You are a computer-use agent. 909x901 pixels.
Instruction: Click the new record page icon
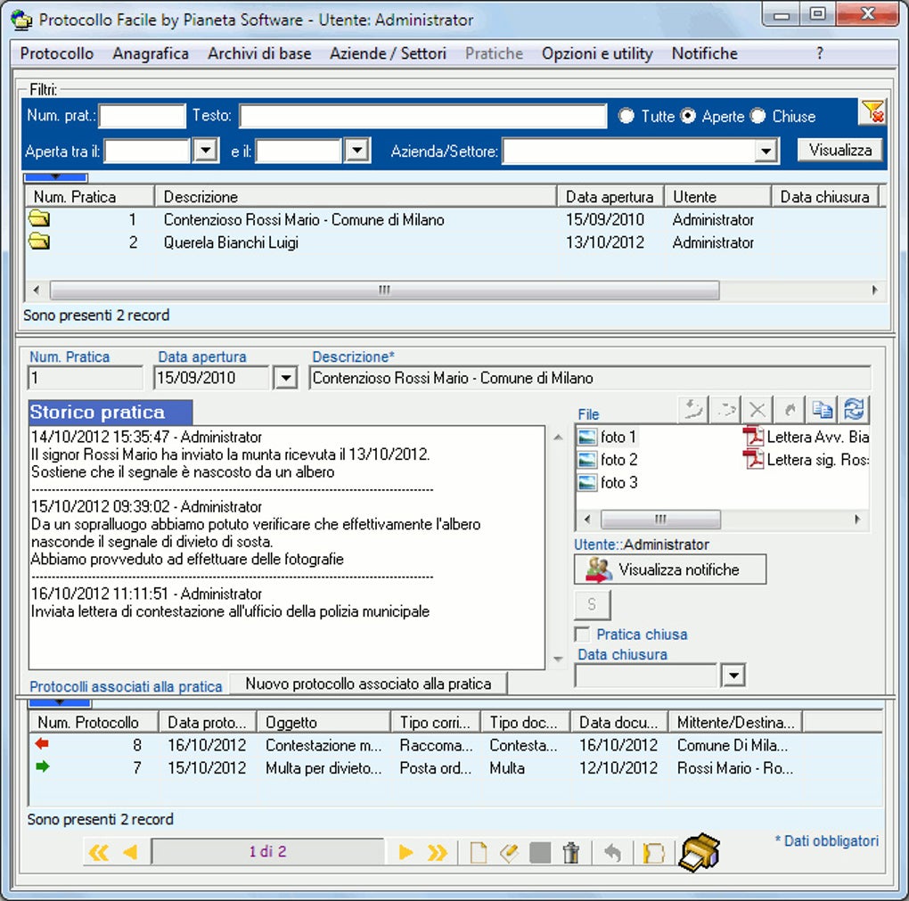[478, 852]
